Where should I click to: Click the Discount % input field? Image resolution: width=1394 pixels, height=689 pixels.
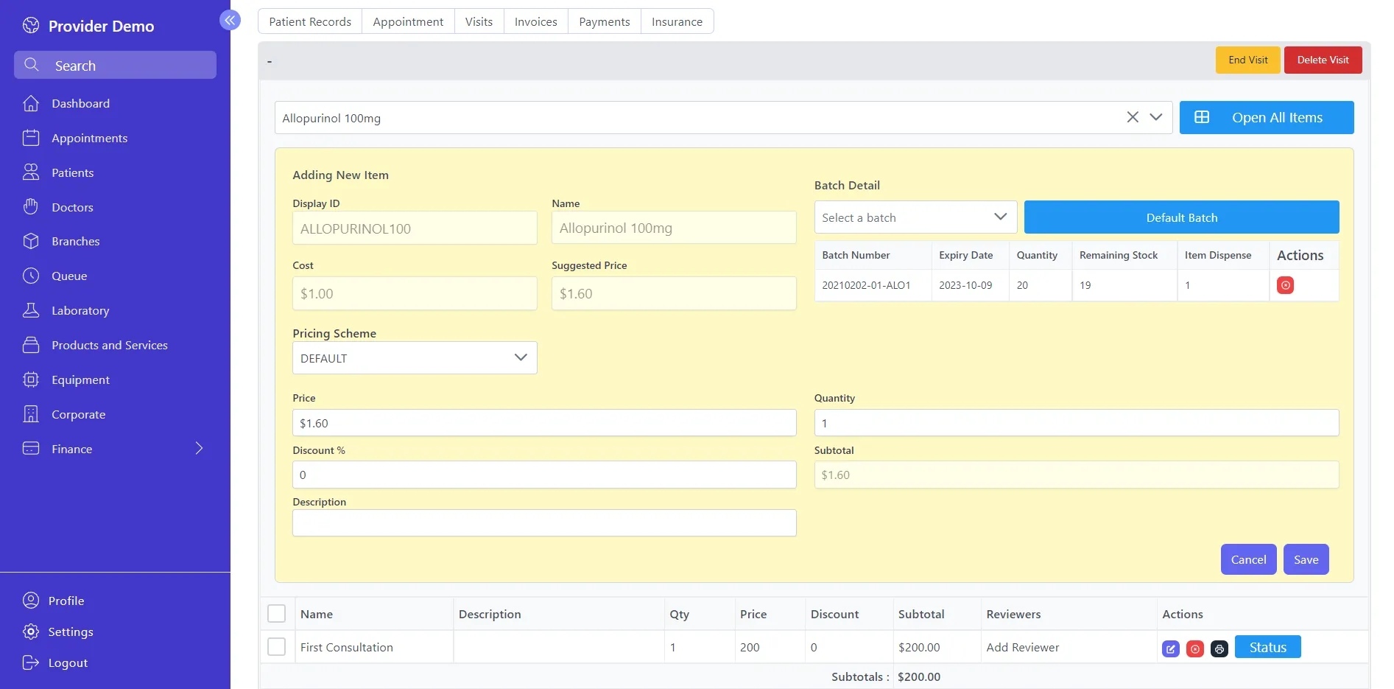(x=544, y=475)
